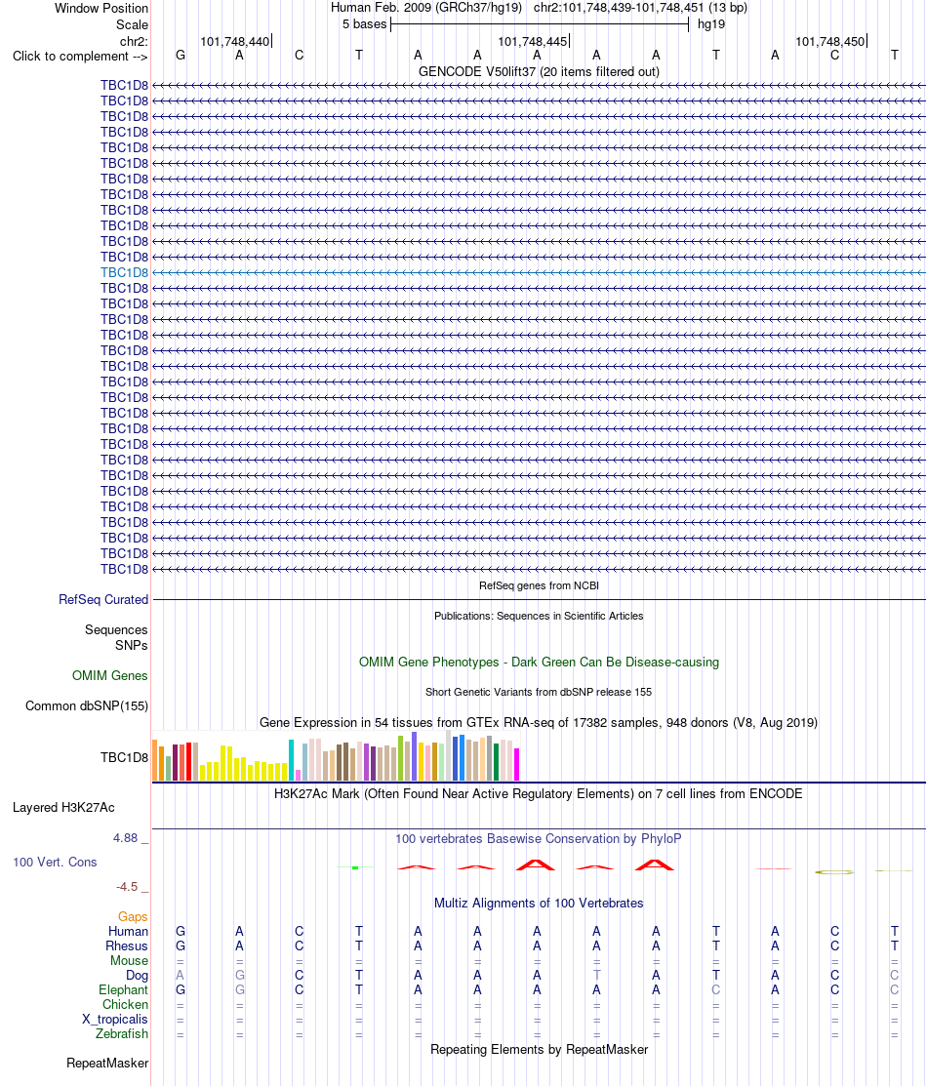
Task: Click the 'Human Feb. 2009 (GRCh37/hg19)' title
Action: pos(426,8)
